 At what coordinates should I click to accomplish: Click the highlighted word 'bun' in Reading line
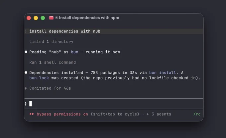click(74, 52)
